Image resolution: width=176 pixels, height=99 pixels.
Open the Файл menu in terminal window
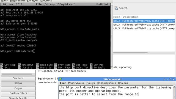click(x=5, y=1)
